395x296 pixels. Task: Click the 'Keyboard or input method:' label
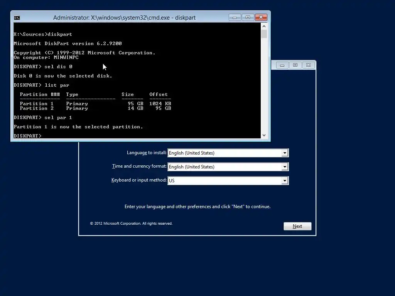139,180
